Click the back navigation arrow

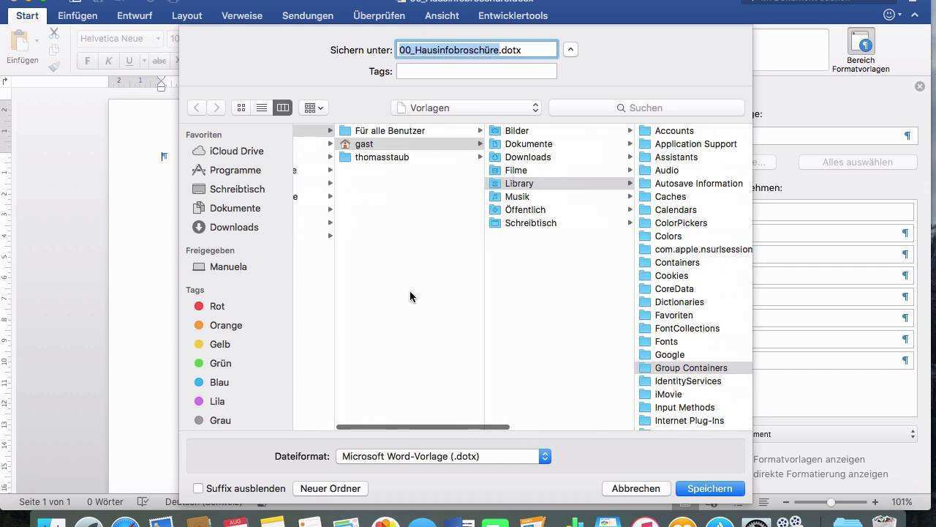pos(196,108)
